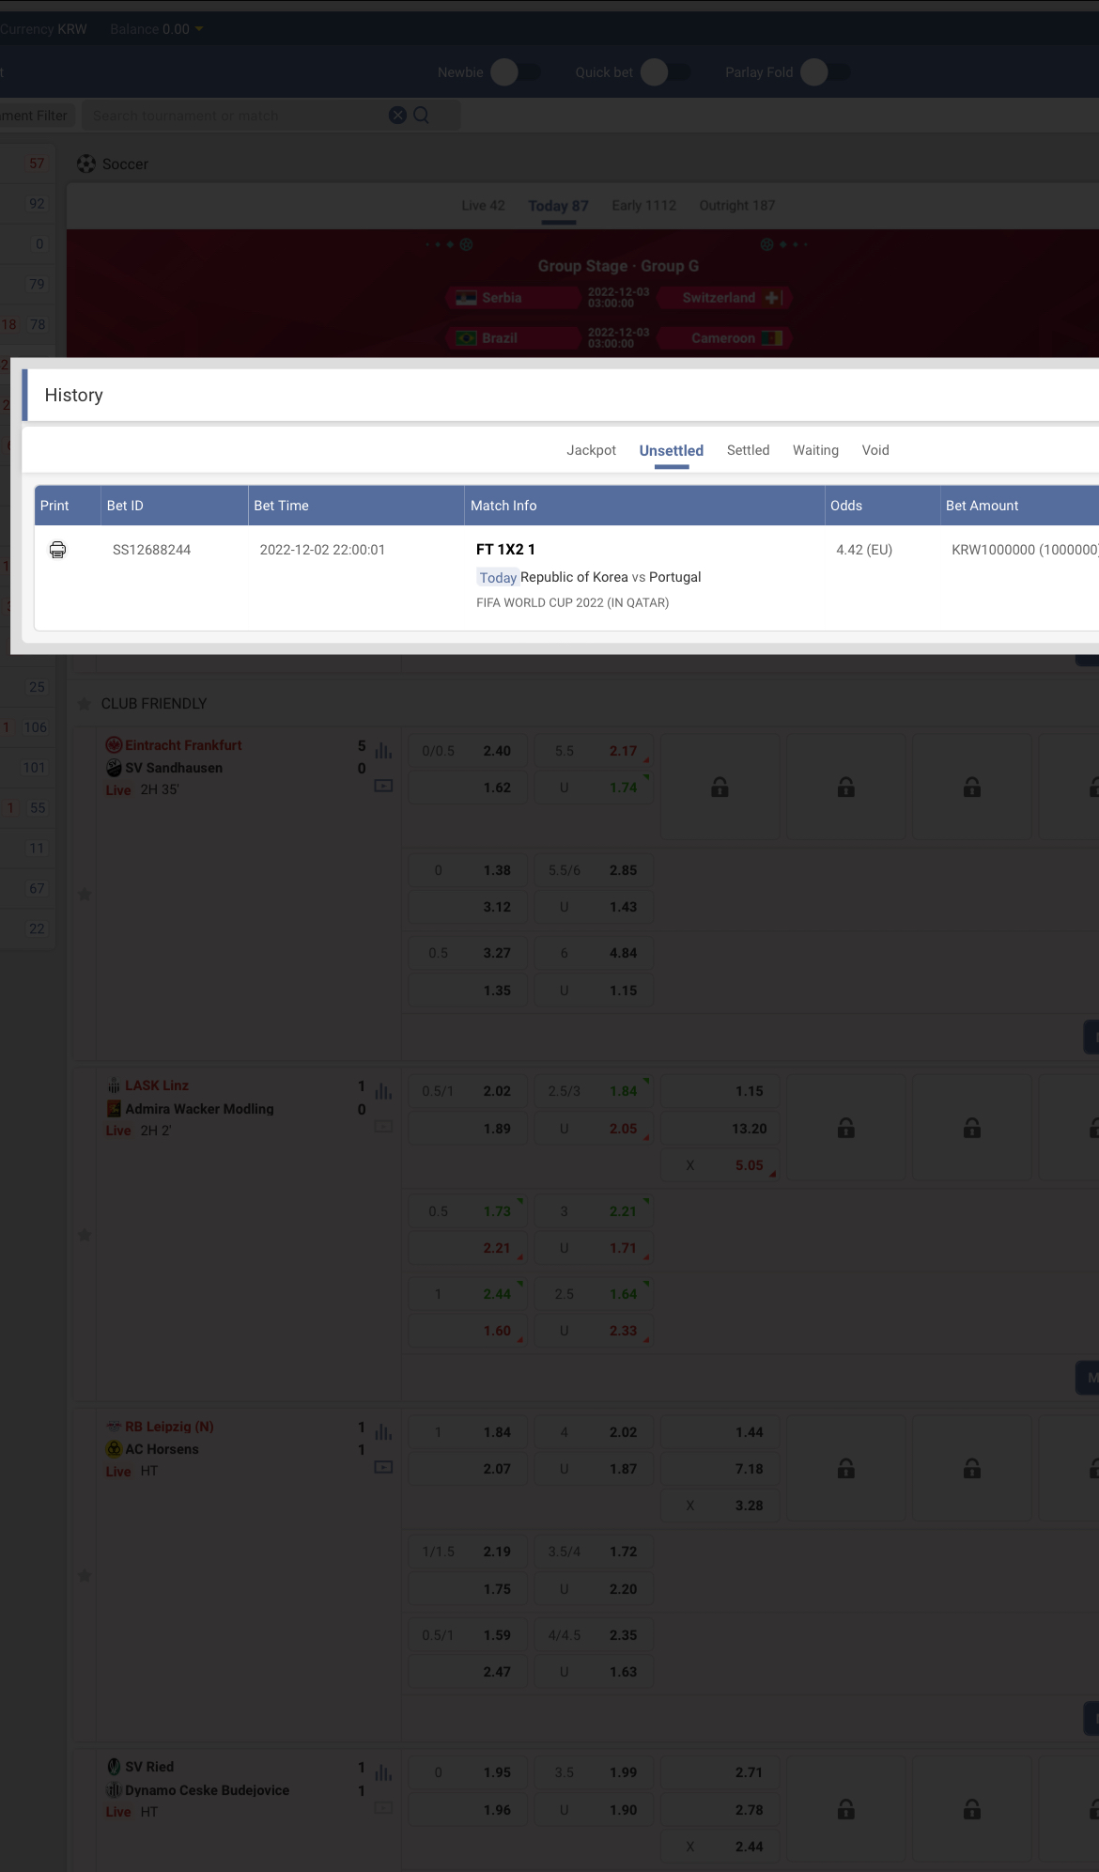Click Eintracht Frankfurt over 5.5 odds 2.17
Image resolution: width=1099 pixels, height=1872 pixels.
tap(594, 751)
